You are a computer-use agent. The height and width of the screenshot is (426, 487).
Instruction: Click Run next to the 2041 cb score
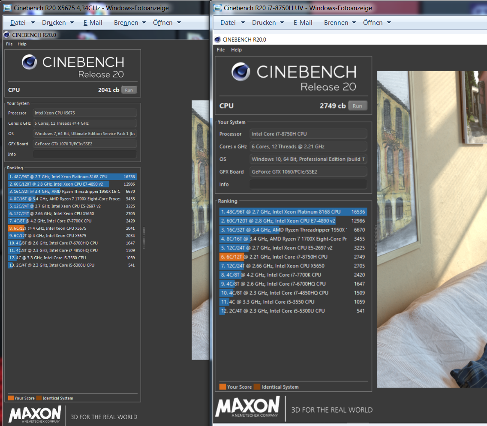pyautogui.click(x=129, y=90)
